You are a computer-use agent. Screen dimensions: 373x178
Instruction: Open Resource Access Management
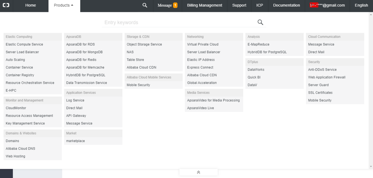(29, 116)
